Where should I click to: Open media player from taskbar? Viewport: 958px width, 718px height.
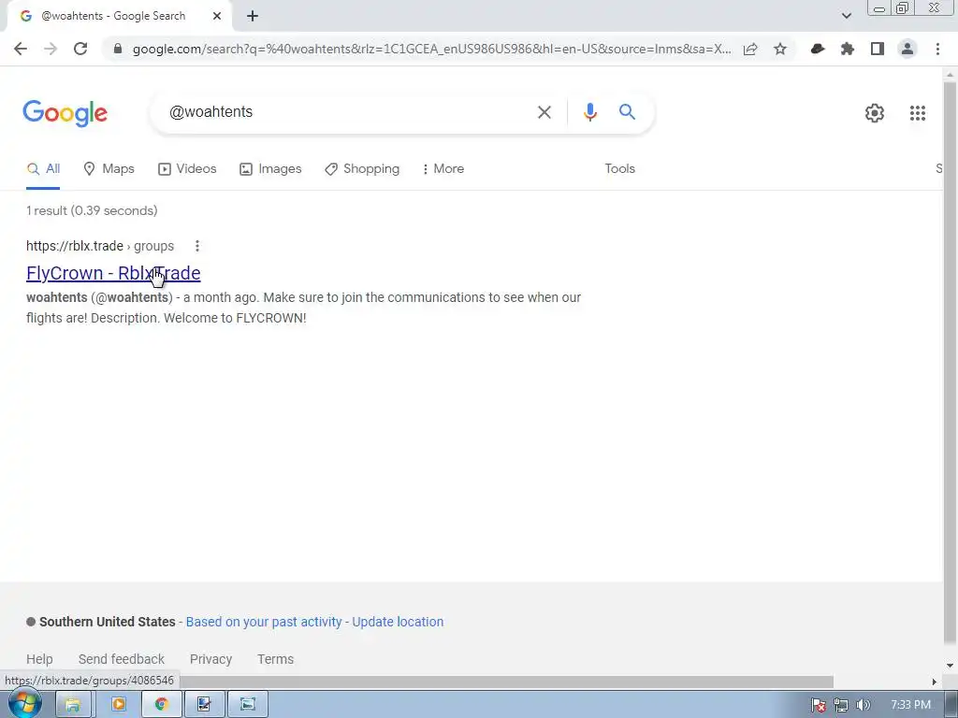[119, 705]
